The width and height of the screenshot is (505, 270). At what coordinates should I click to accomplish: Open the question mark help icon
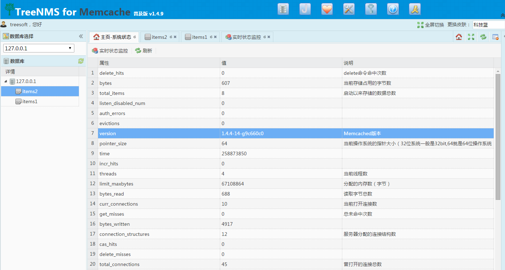tap(393, 9)
